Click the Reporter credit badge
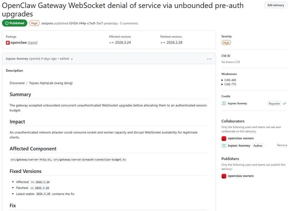Image resolution: width=299 pixels, height=211 pixels. [274, 104]
